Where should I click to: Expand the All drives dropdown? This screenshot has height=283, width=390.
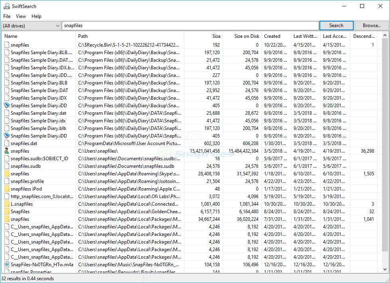click(32, 26)
